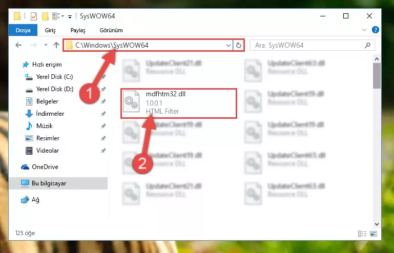Unpin Yerel Disk (D:) using pin icon

103,89
